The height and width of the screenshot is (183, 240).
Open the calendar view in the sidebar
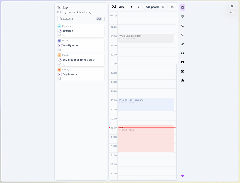(182, 7)
